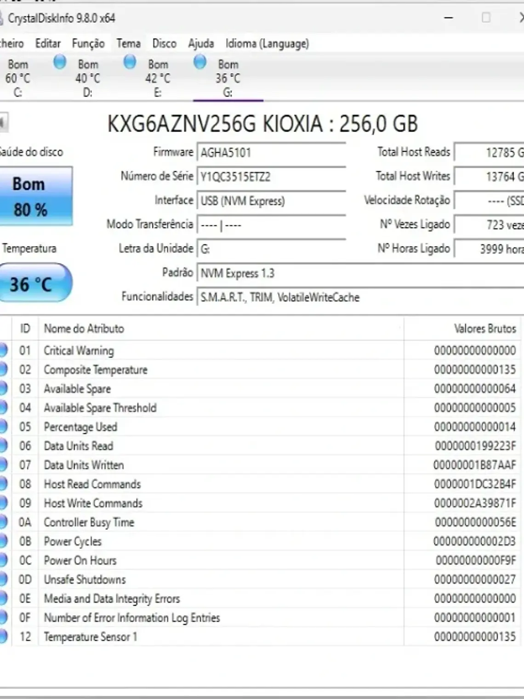The width and height of the screenshot is (524, 699).
Task: Click status orb of Critical Warning row
Action: [3, 350]
